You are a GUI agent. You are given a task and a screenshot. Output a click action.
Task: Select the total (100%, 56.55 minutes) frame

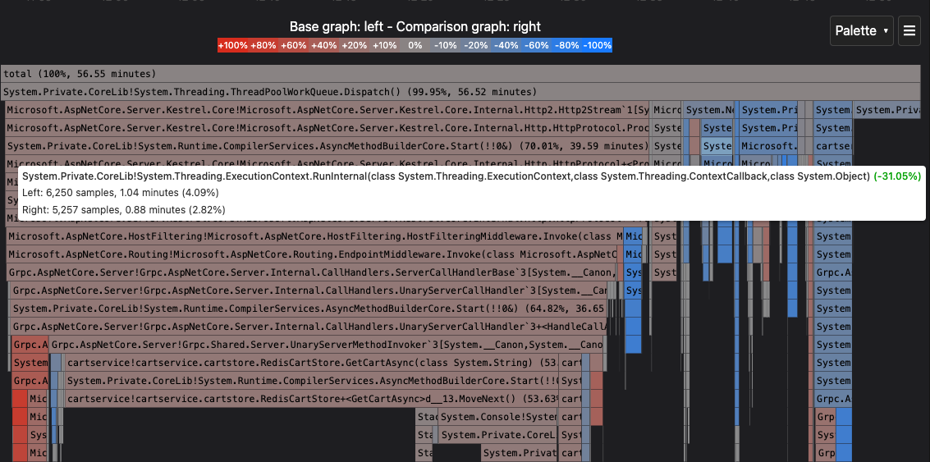click(x=460, y=74)
